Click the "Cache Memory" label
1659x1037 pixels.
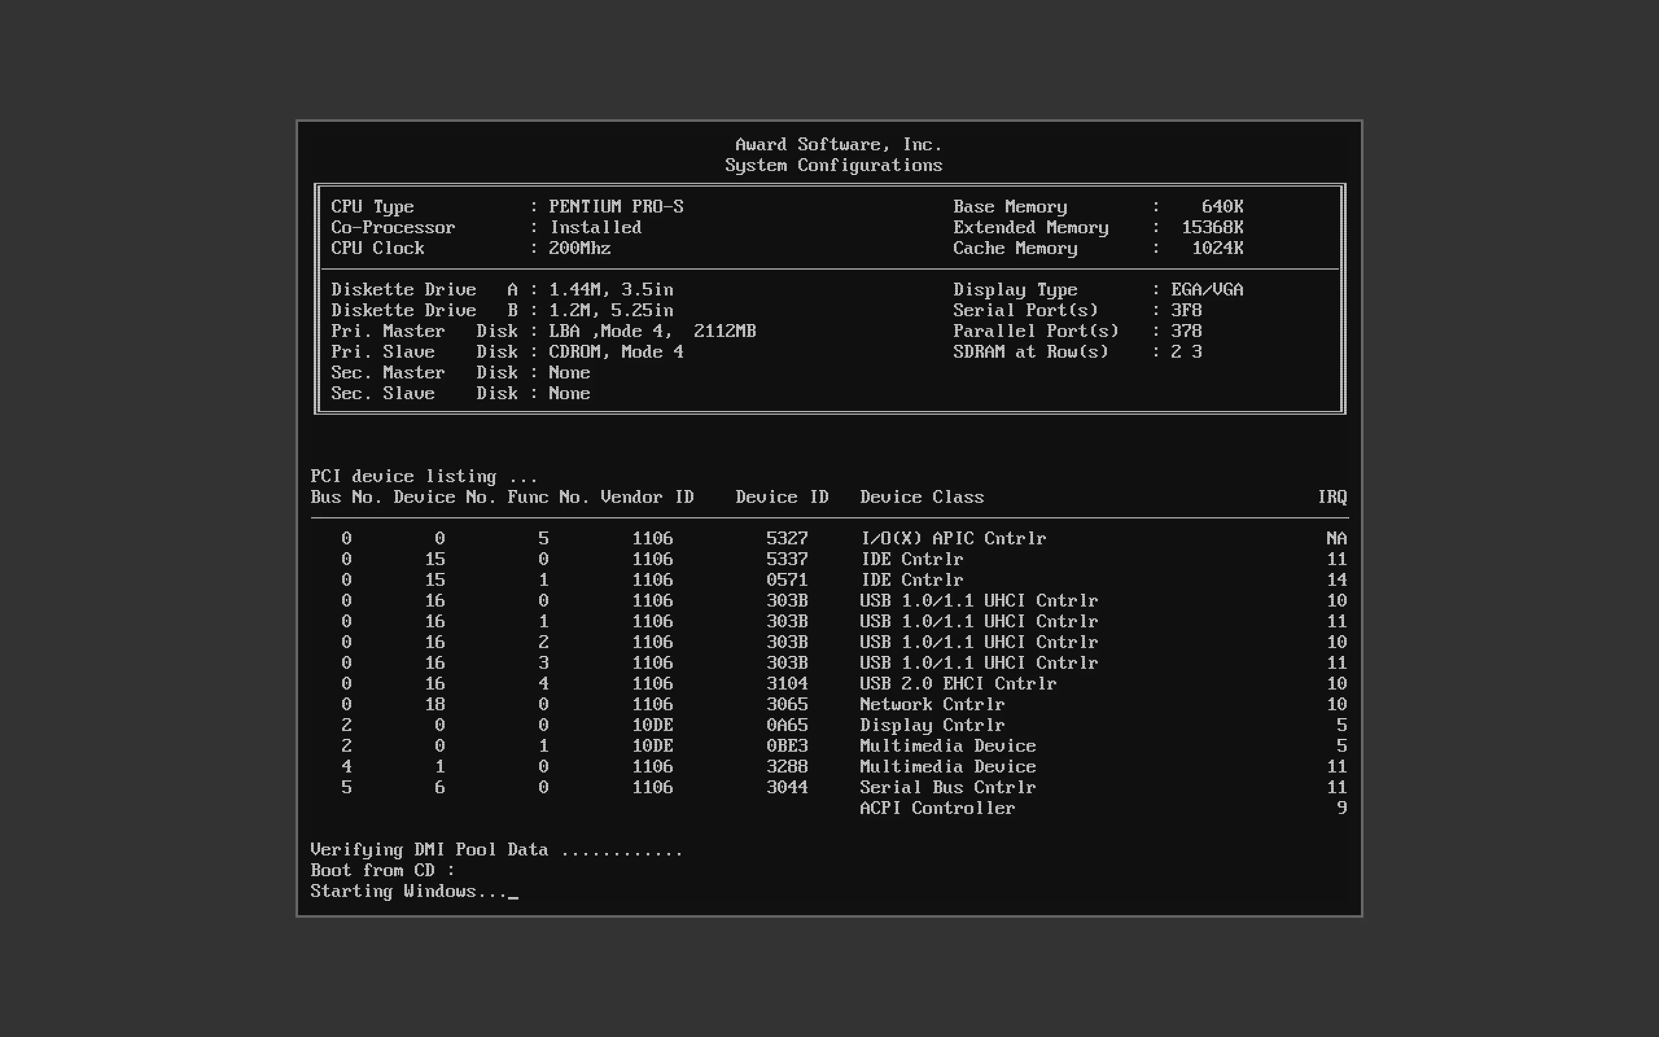1015,248
